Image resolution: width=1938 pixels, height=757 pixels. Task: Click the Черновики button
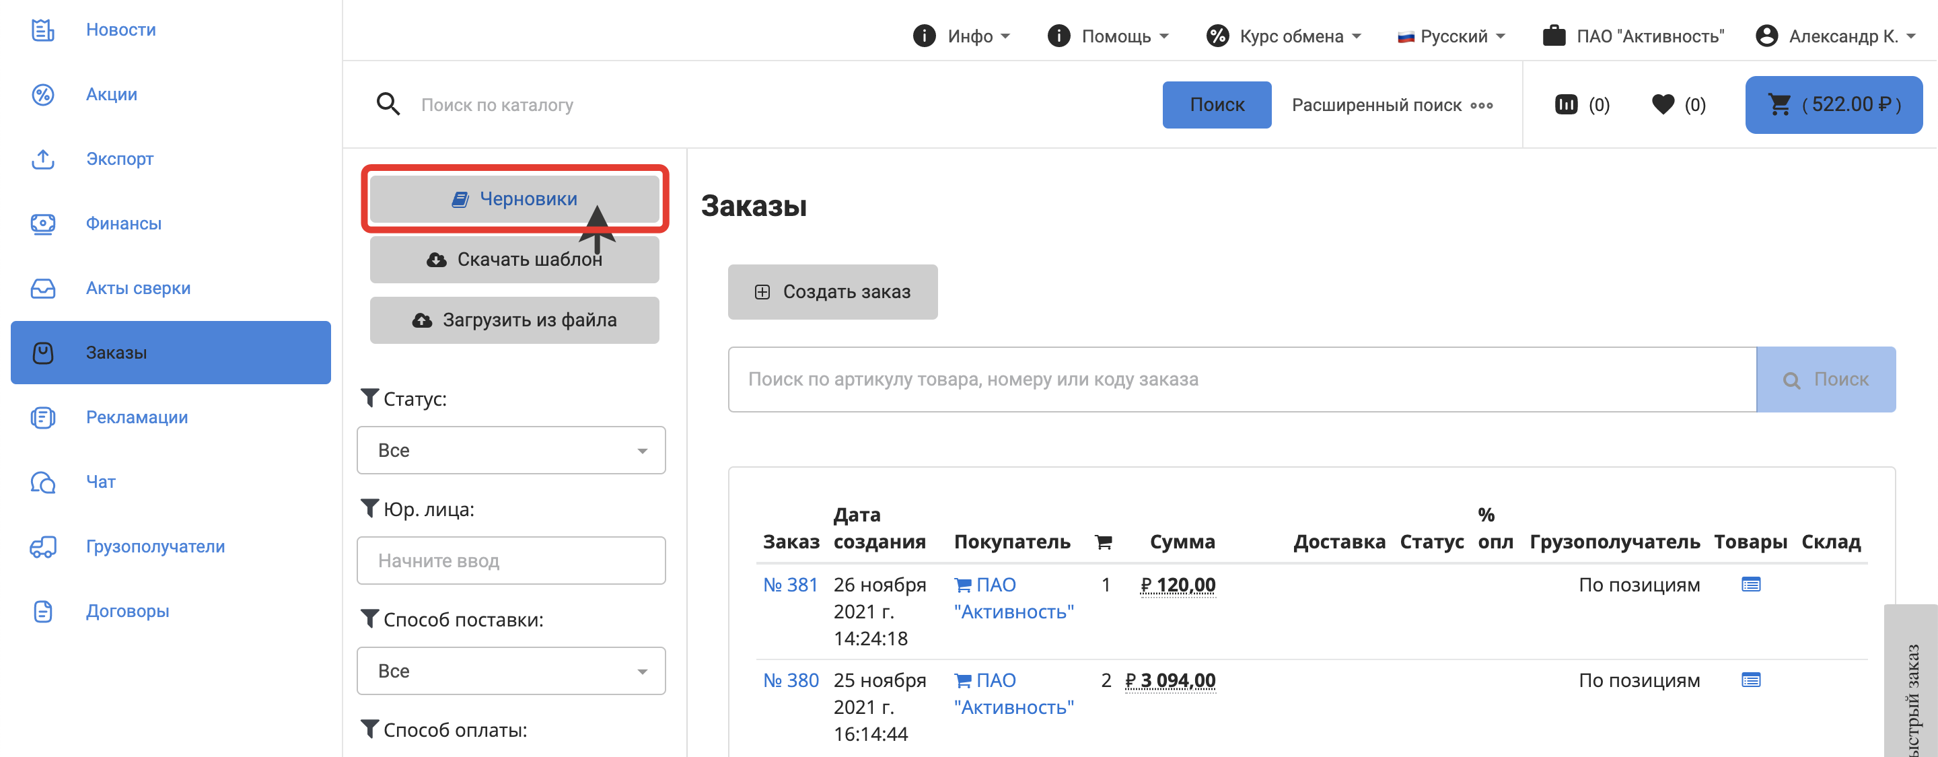click(x=515, y=199)
